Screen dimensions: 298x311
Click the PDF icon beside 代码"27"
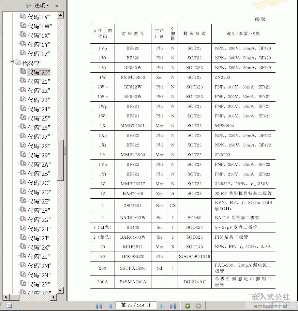[x=23, y=136]
